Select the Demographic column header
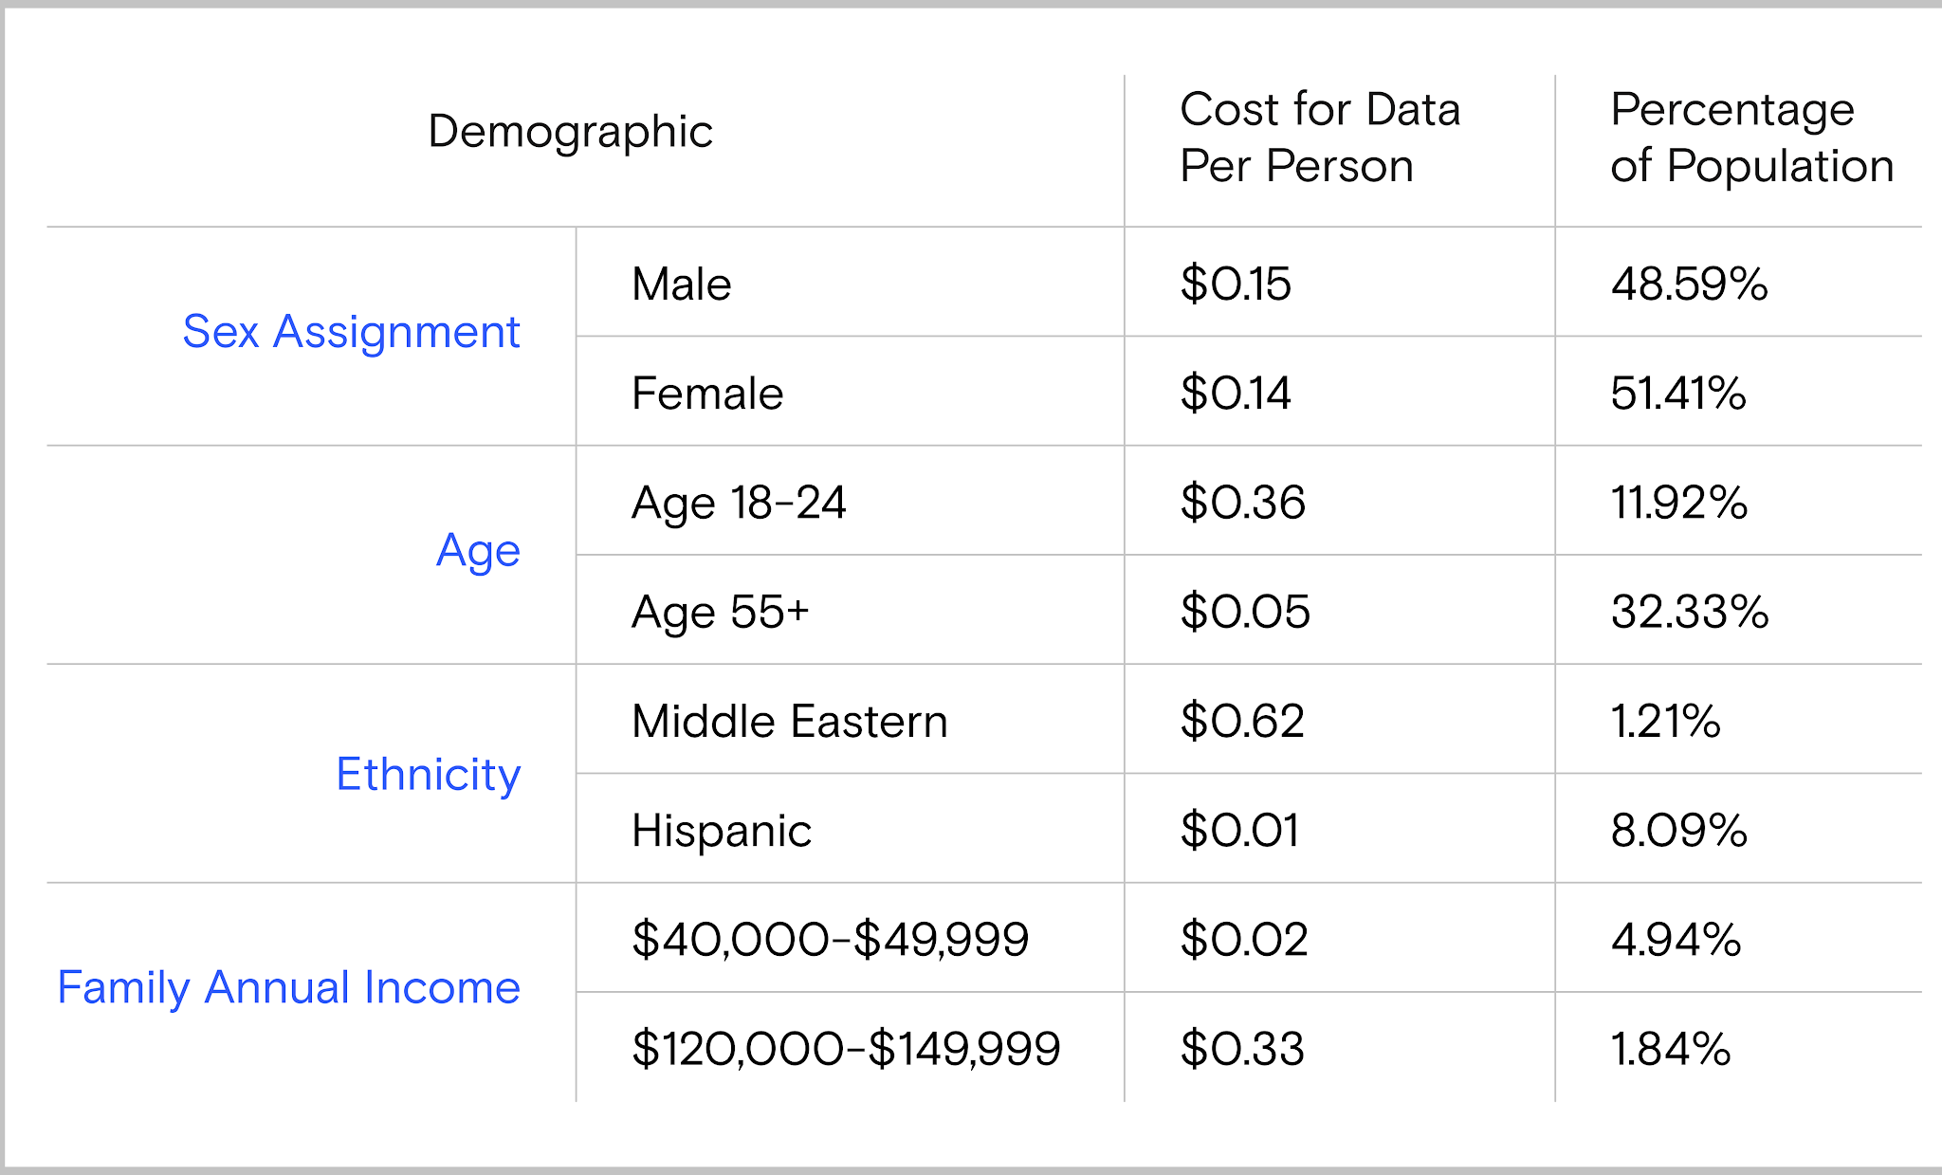This screenshot has width=1942, height=1175. click(x=570, y=132)
